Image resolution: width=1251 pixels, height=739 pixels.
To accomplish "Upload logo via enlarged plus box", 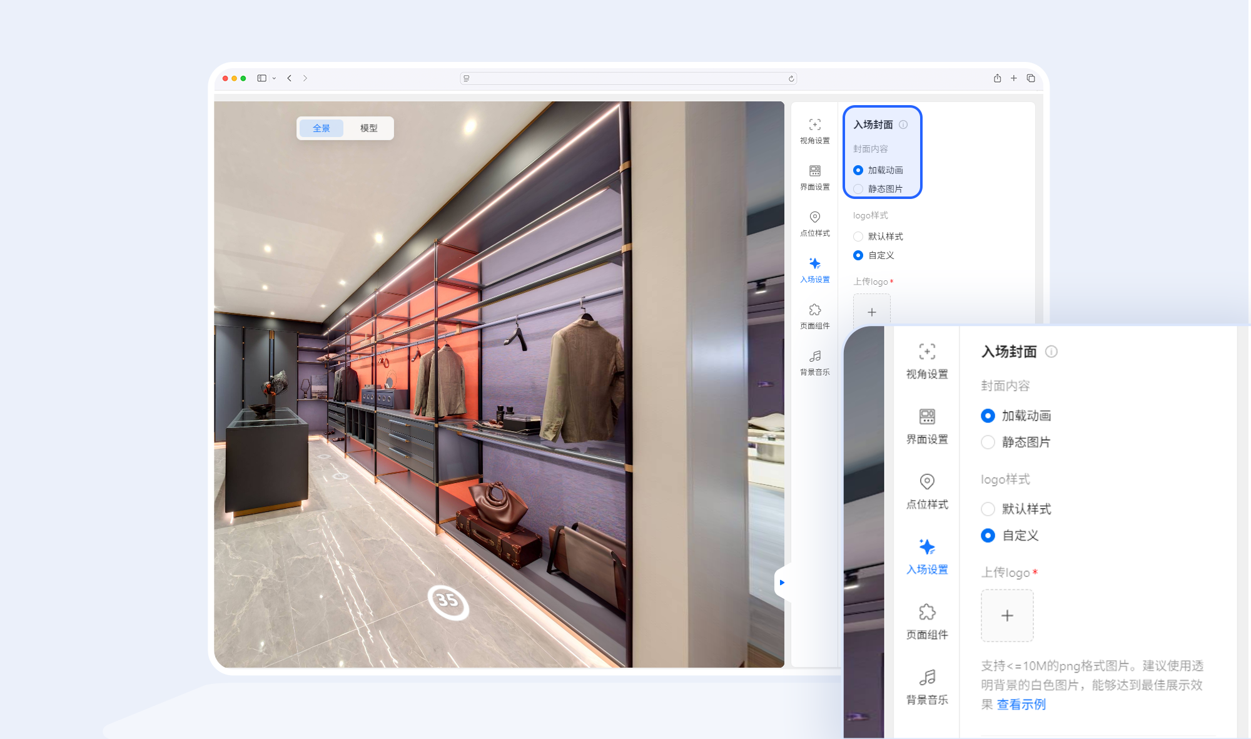I will [1007, 616].
